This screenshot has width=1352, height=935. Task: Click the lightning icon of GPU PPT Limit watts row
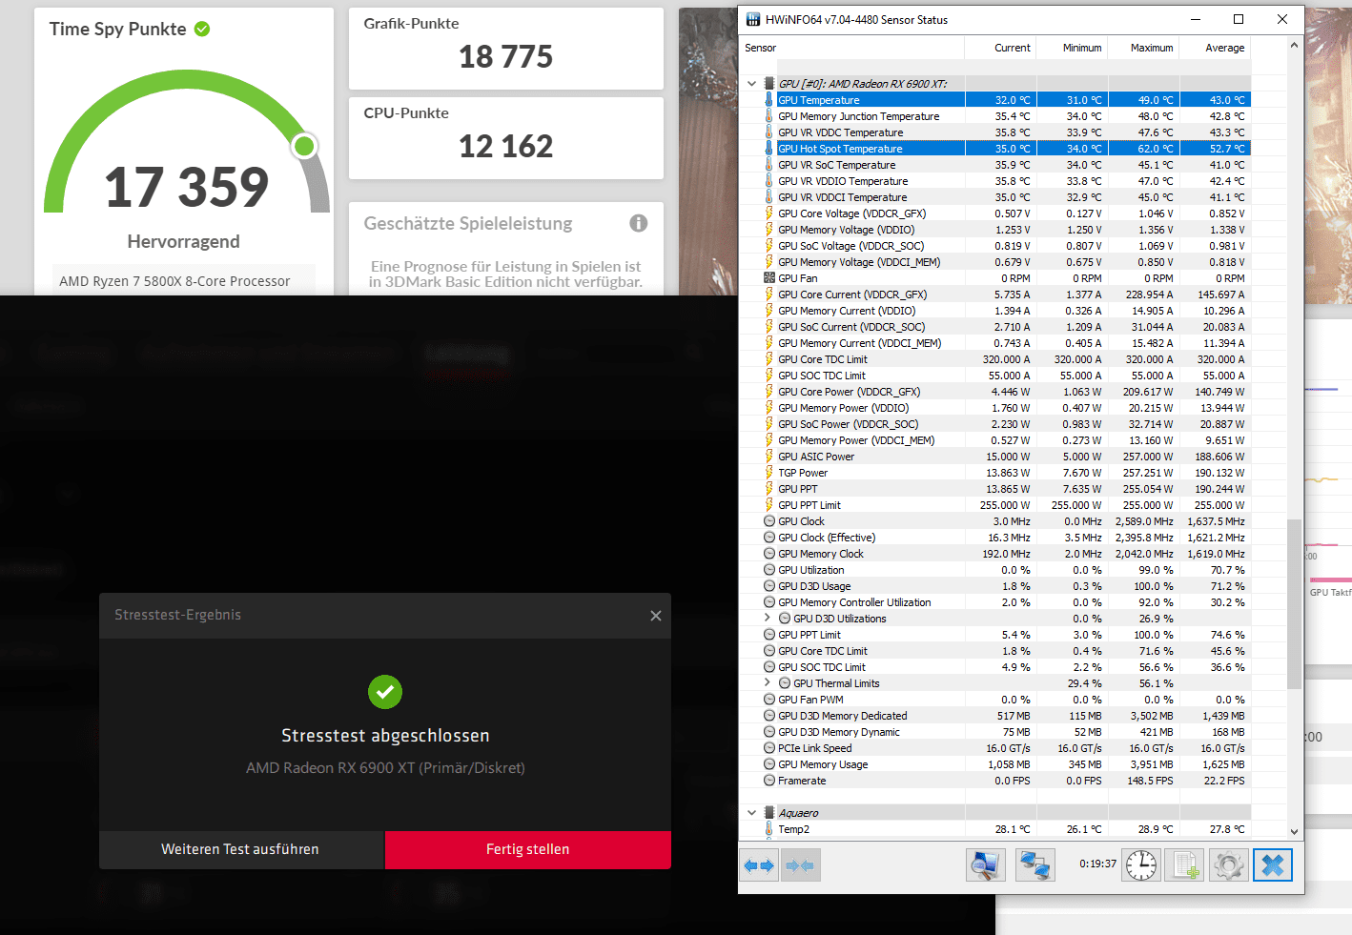coord(769,505)
